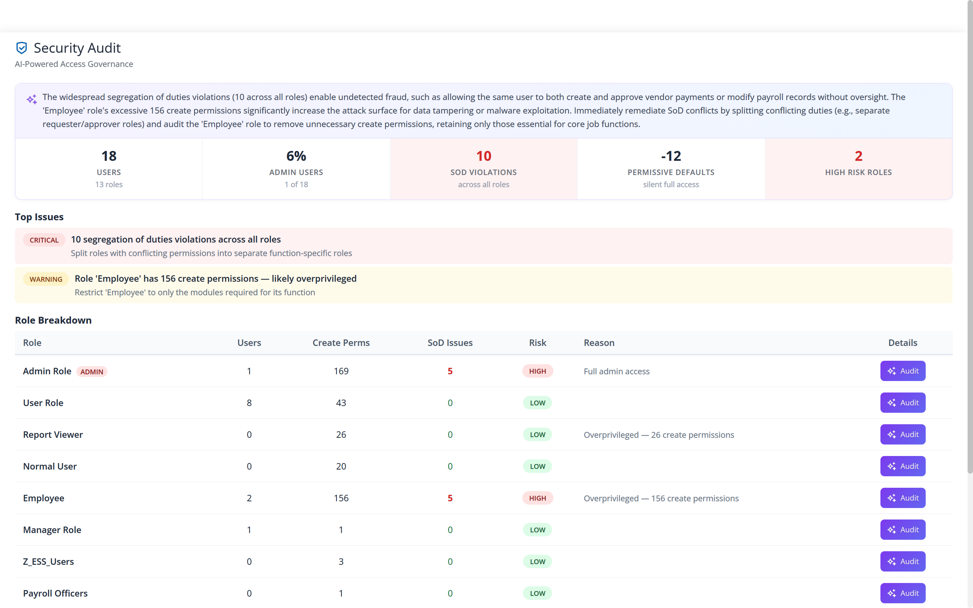Click LOW risk badge in Report Viewer row

pyautogui.click(x=538, y=434)
